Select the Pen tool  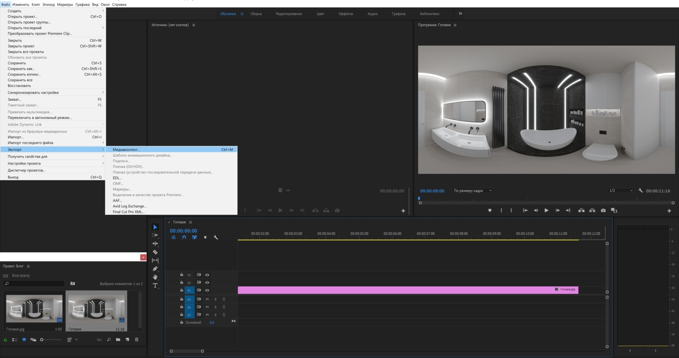point(155,269)
